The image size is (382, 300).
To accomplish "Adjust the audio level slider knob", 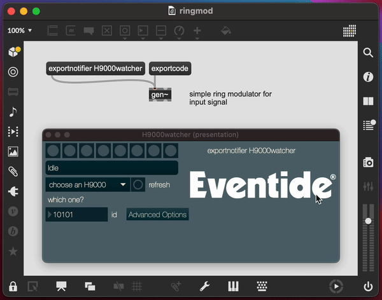I will pos(368,221).
